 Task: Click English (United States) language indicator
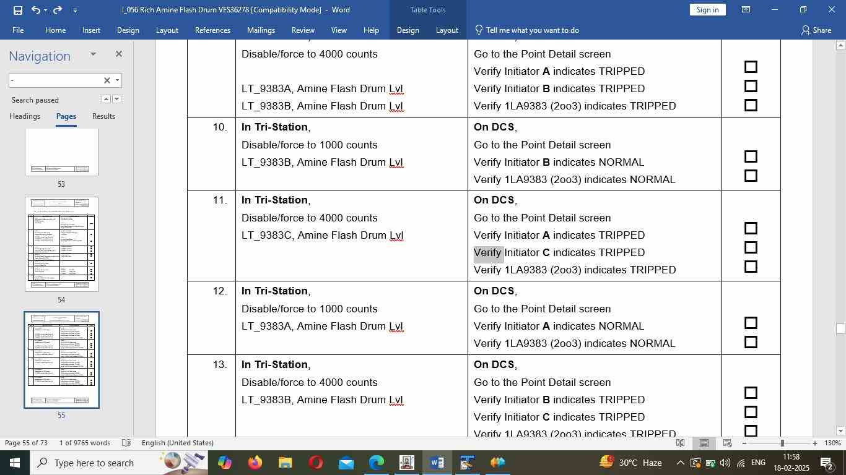tap(178, 443)
